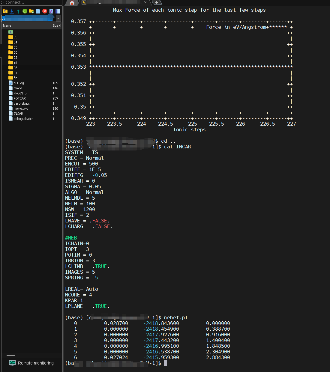The image size is (330, 372).
Task: Sort files by Name column
Action: [26, 25]
